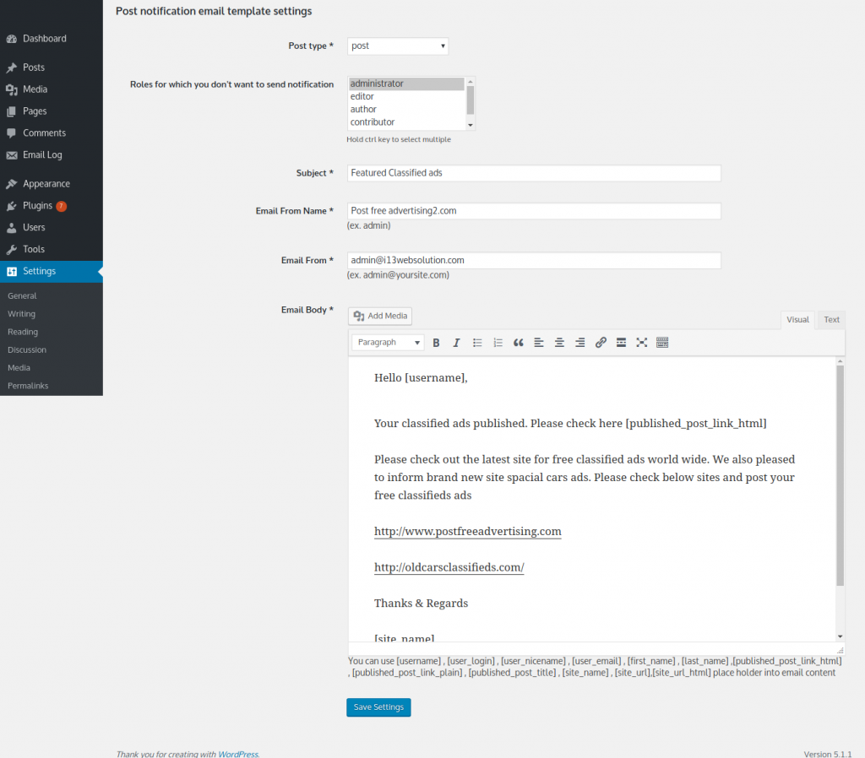Align text right in editor
The width and height of the screenshot is (865, 758).
579,343
